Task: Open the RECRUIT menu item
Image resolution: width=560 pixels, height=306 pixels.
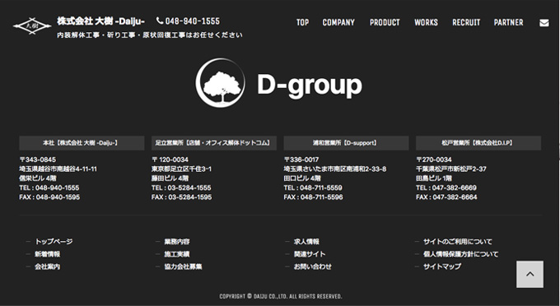Action: pos(466,22)
